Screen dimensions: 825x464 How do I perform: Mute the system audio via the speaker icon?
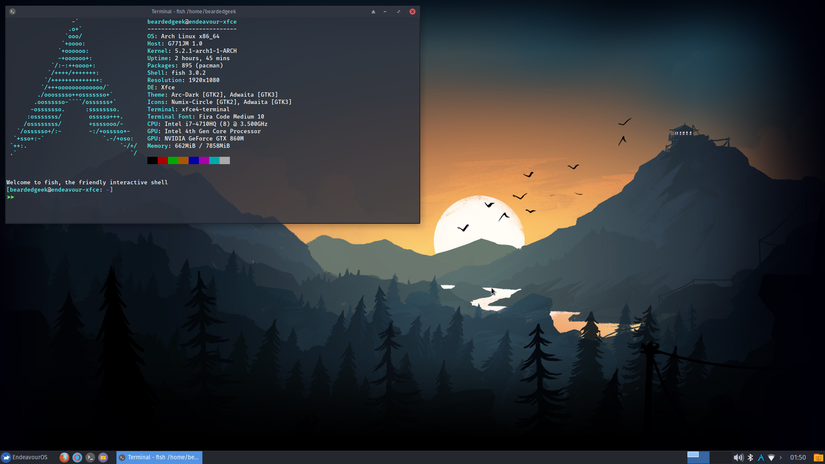[738, 457]
